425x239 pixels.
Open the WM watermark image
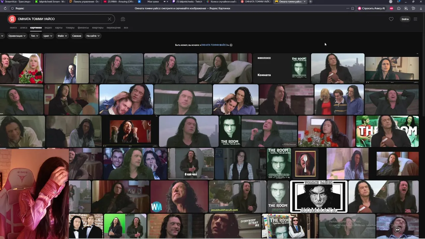coord(179,197)
